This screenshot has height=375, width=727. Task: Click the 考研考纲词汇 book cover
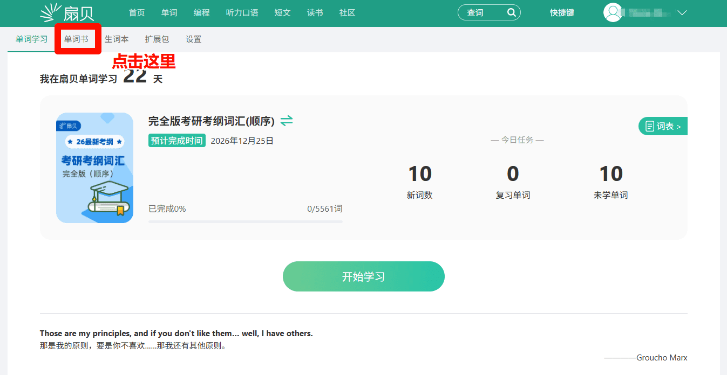95,168
